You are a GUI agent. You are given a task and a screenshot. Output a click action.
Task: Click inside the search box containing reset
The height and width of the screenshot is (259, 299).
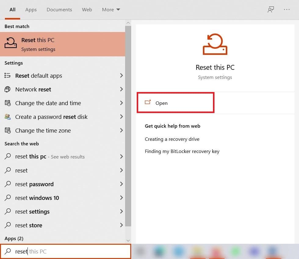point(70,251)
